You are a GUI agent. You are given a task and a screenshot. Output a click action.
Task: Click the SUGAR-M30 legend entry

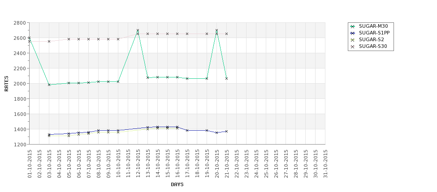click(x=369, y=26)
